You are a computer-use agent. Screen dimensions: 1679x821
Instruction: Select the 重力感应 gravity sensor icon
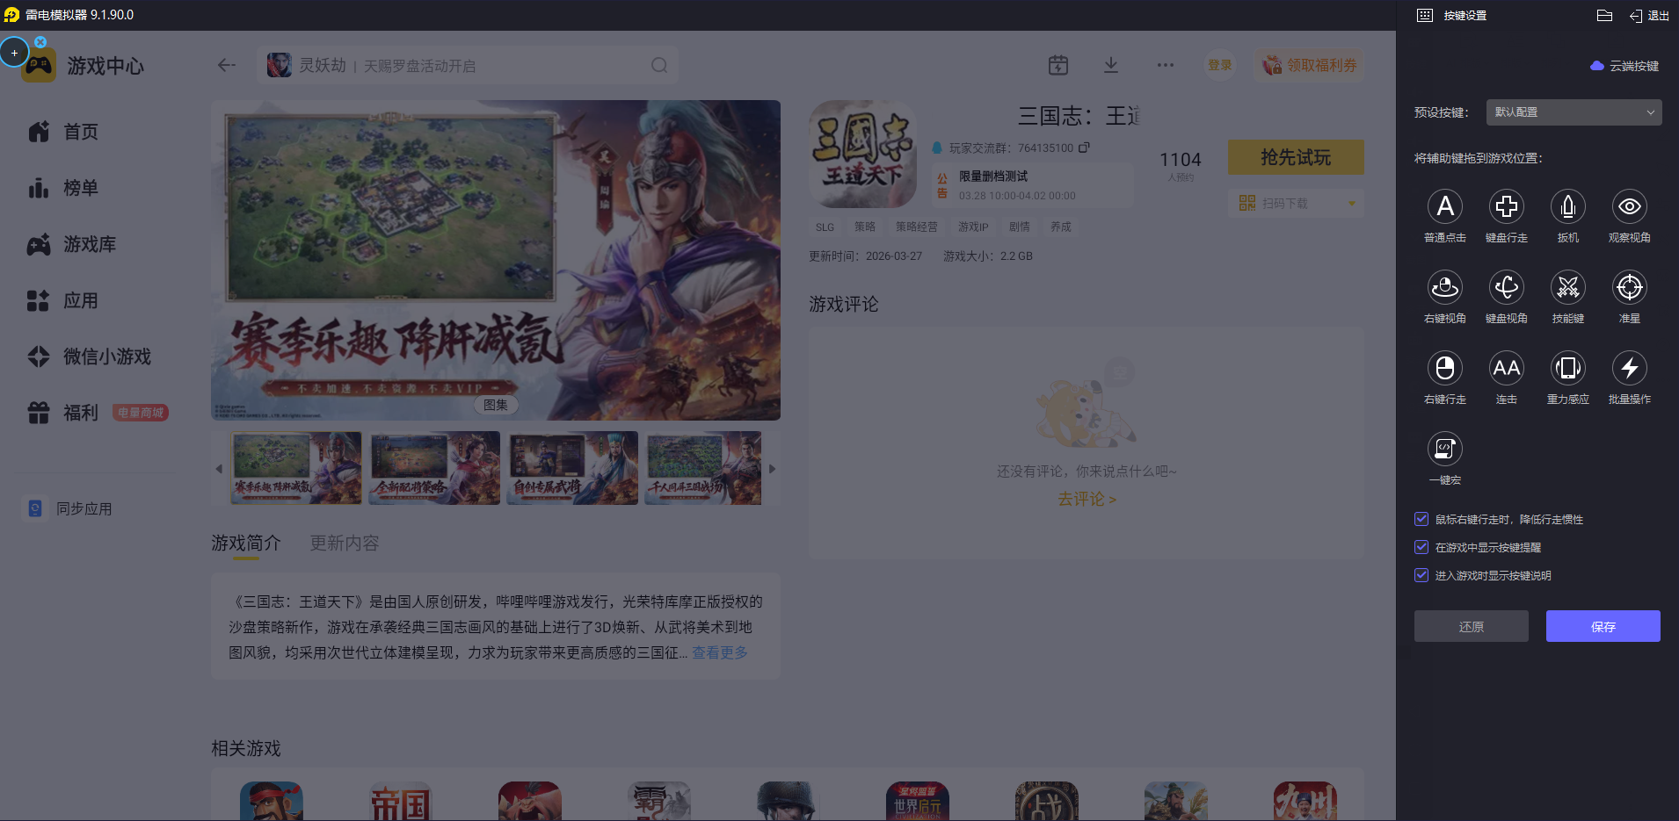coord(1567,368)
